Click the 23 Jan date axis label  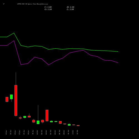tap(15, 132)
